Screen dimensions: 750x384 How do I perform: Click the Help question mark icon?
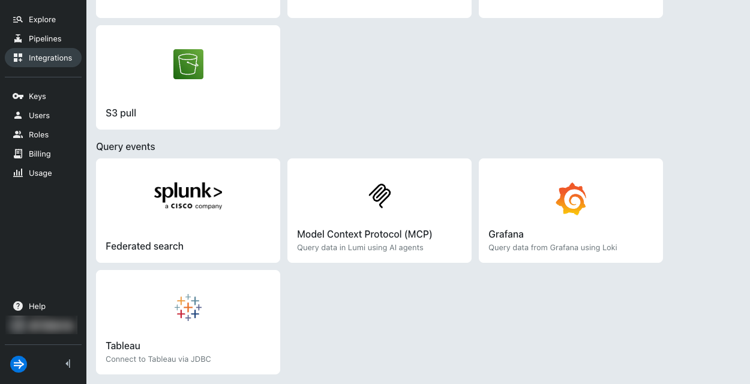(x=18, y=307)
